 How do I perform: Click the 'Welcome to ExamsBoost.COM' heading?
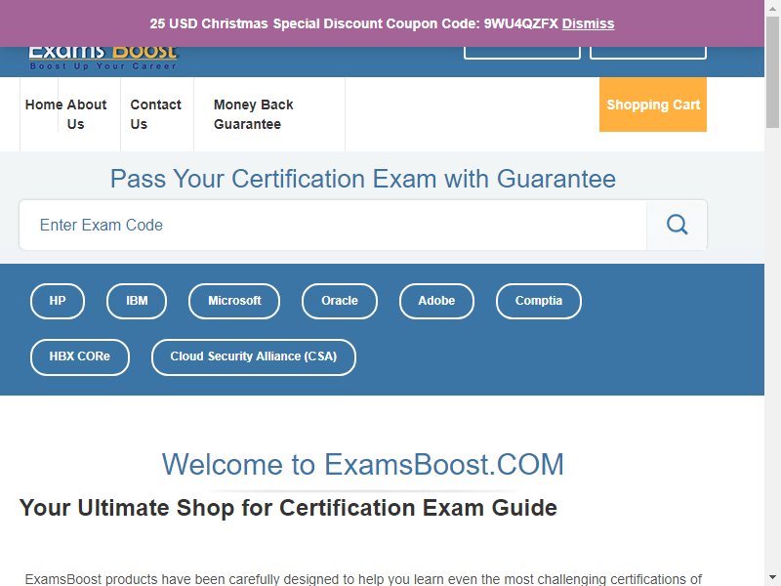coord(362,465)
